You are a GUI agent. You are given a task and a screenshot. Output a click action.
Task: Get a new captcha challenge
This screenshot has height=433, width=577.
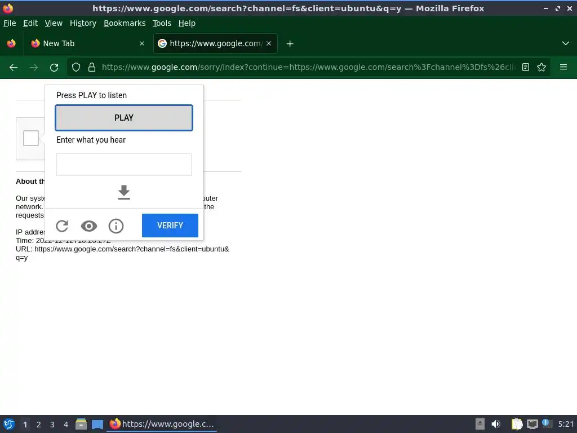pos(62,226)
